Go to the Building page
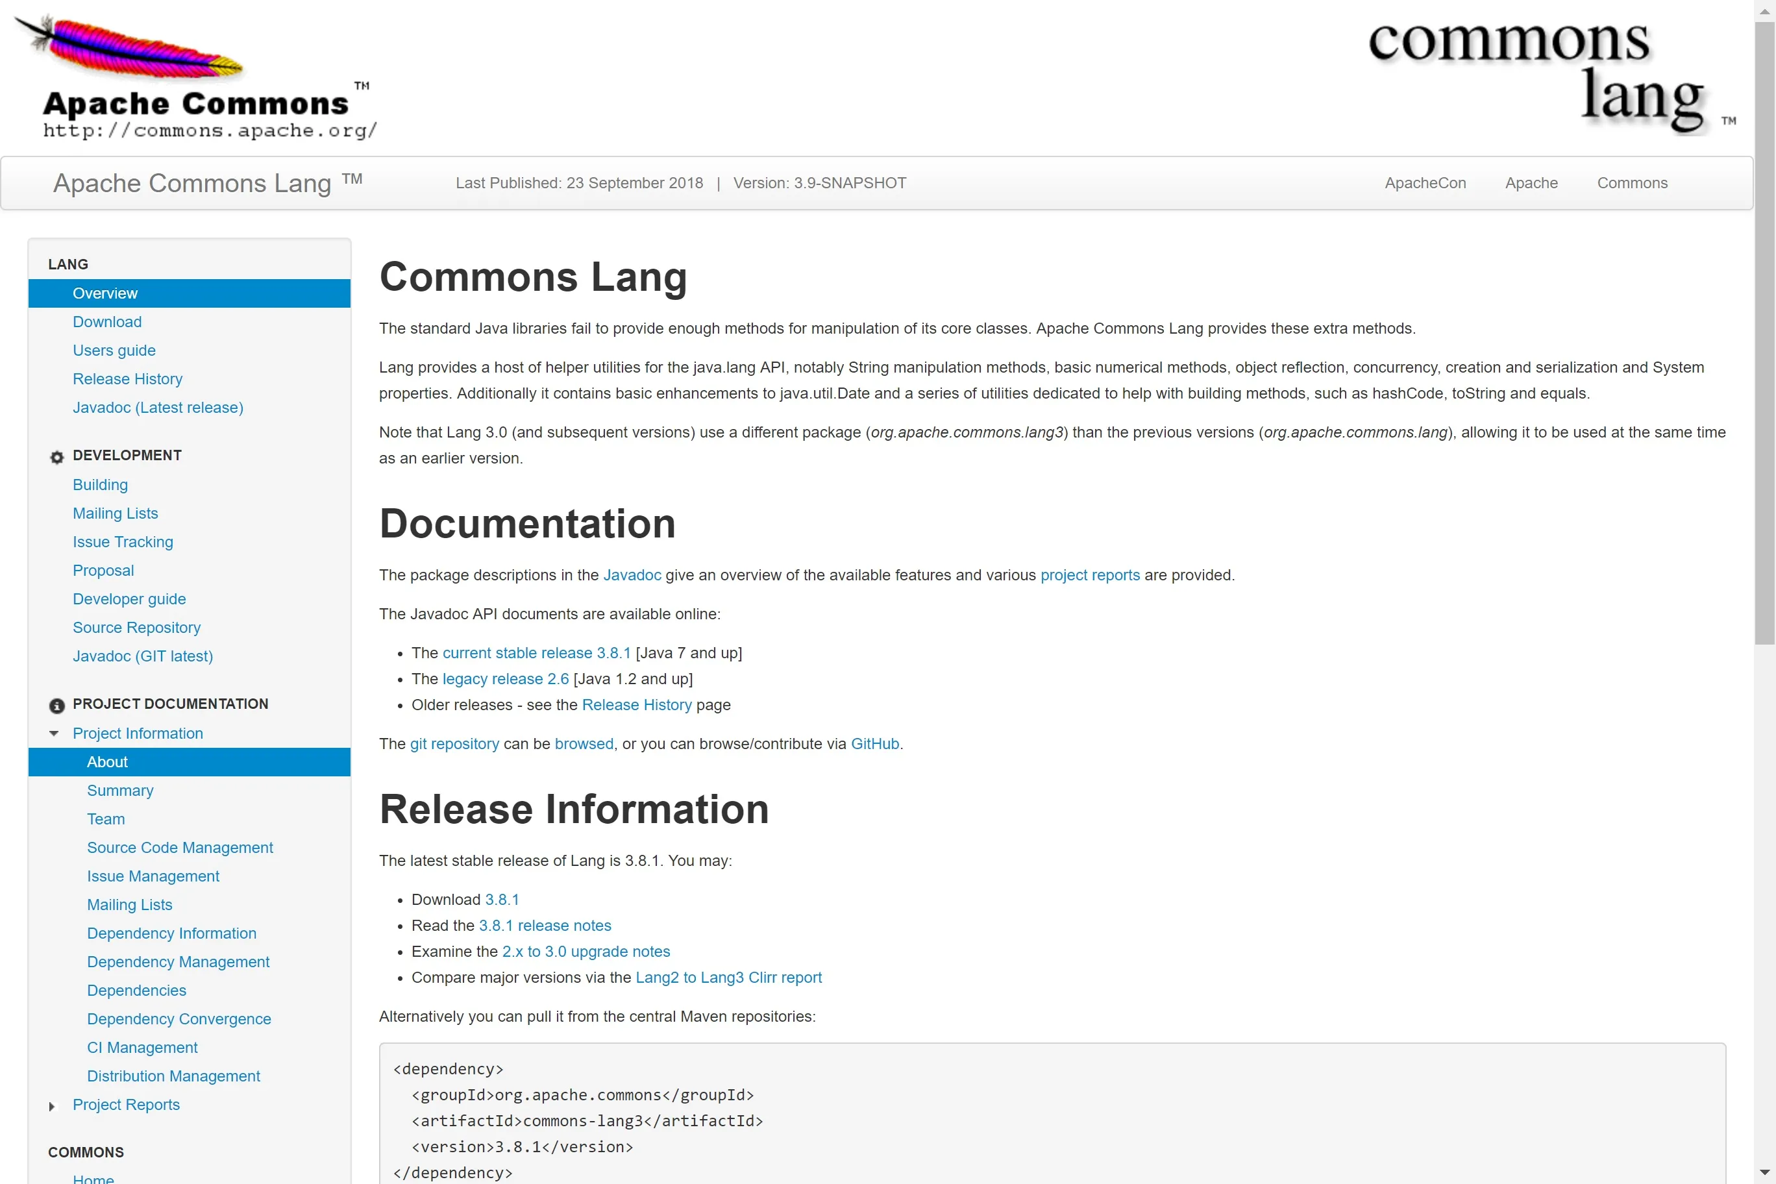The image size is (1776, 1184). point(101,485)
